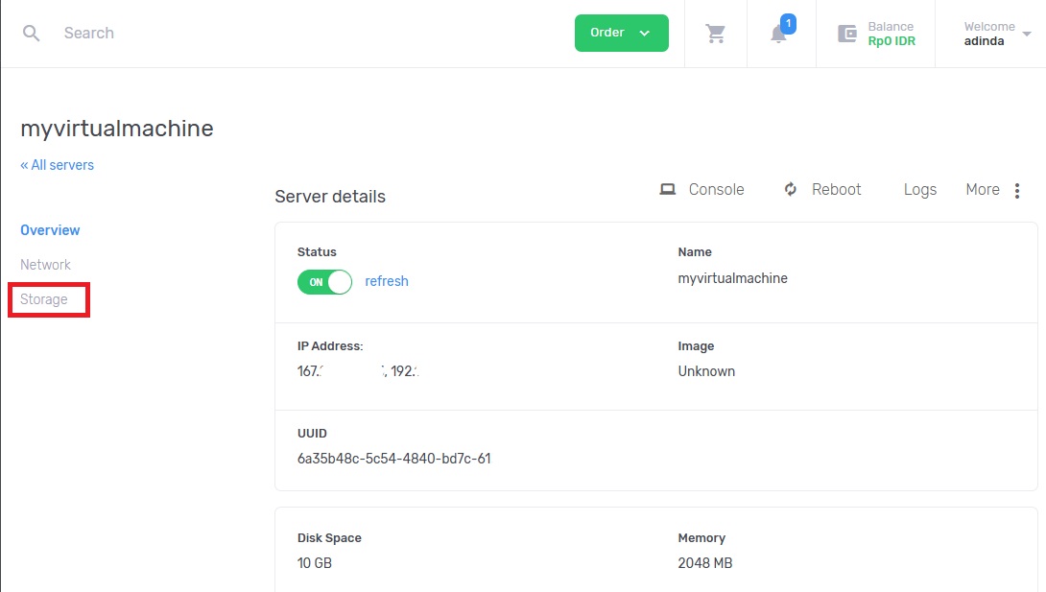Click the refresh status link

[386, 281]
